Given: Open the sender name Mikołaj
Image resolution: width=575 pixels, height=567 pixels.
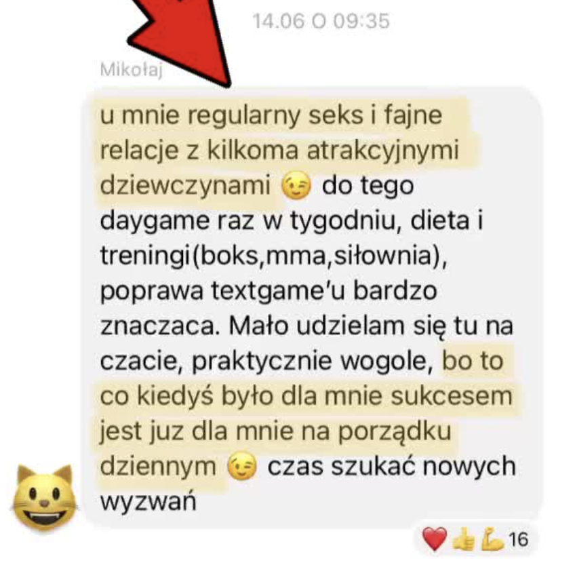Looking at the screenshot, I should (x=131, y=69).
